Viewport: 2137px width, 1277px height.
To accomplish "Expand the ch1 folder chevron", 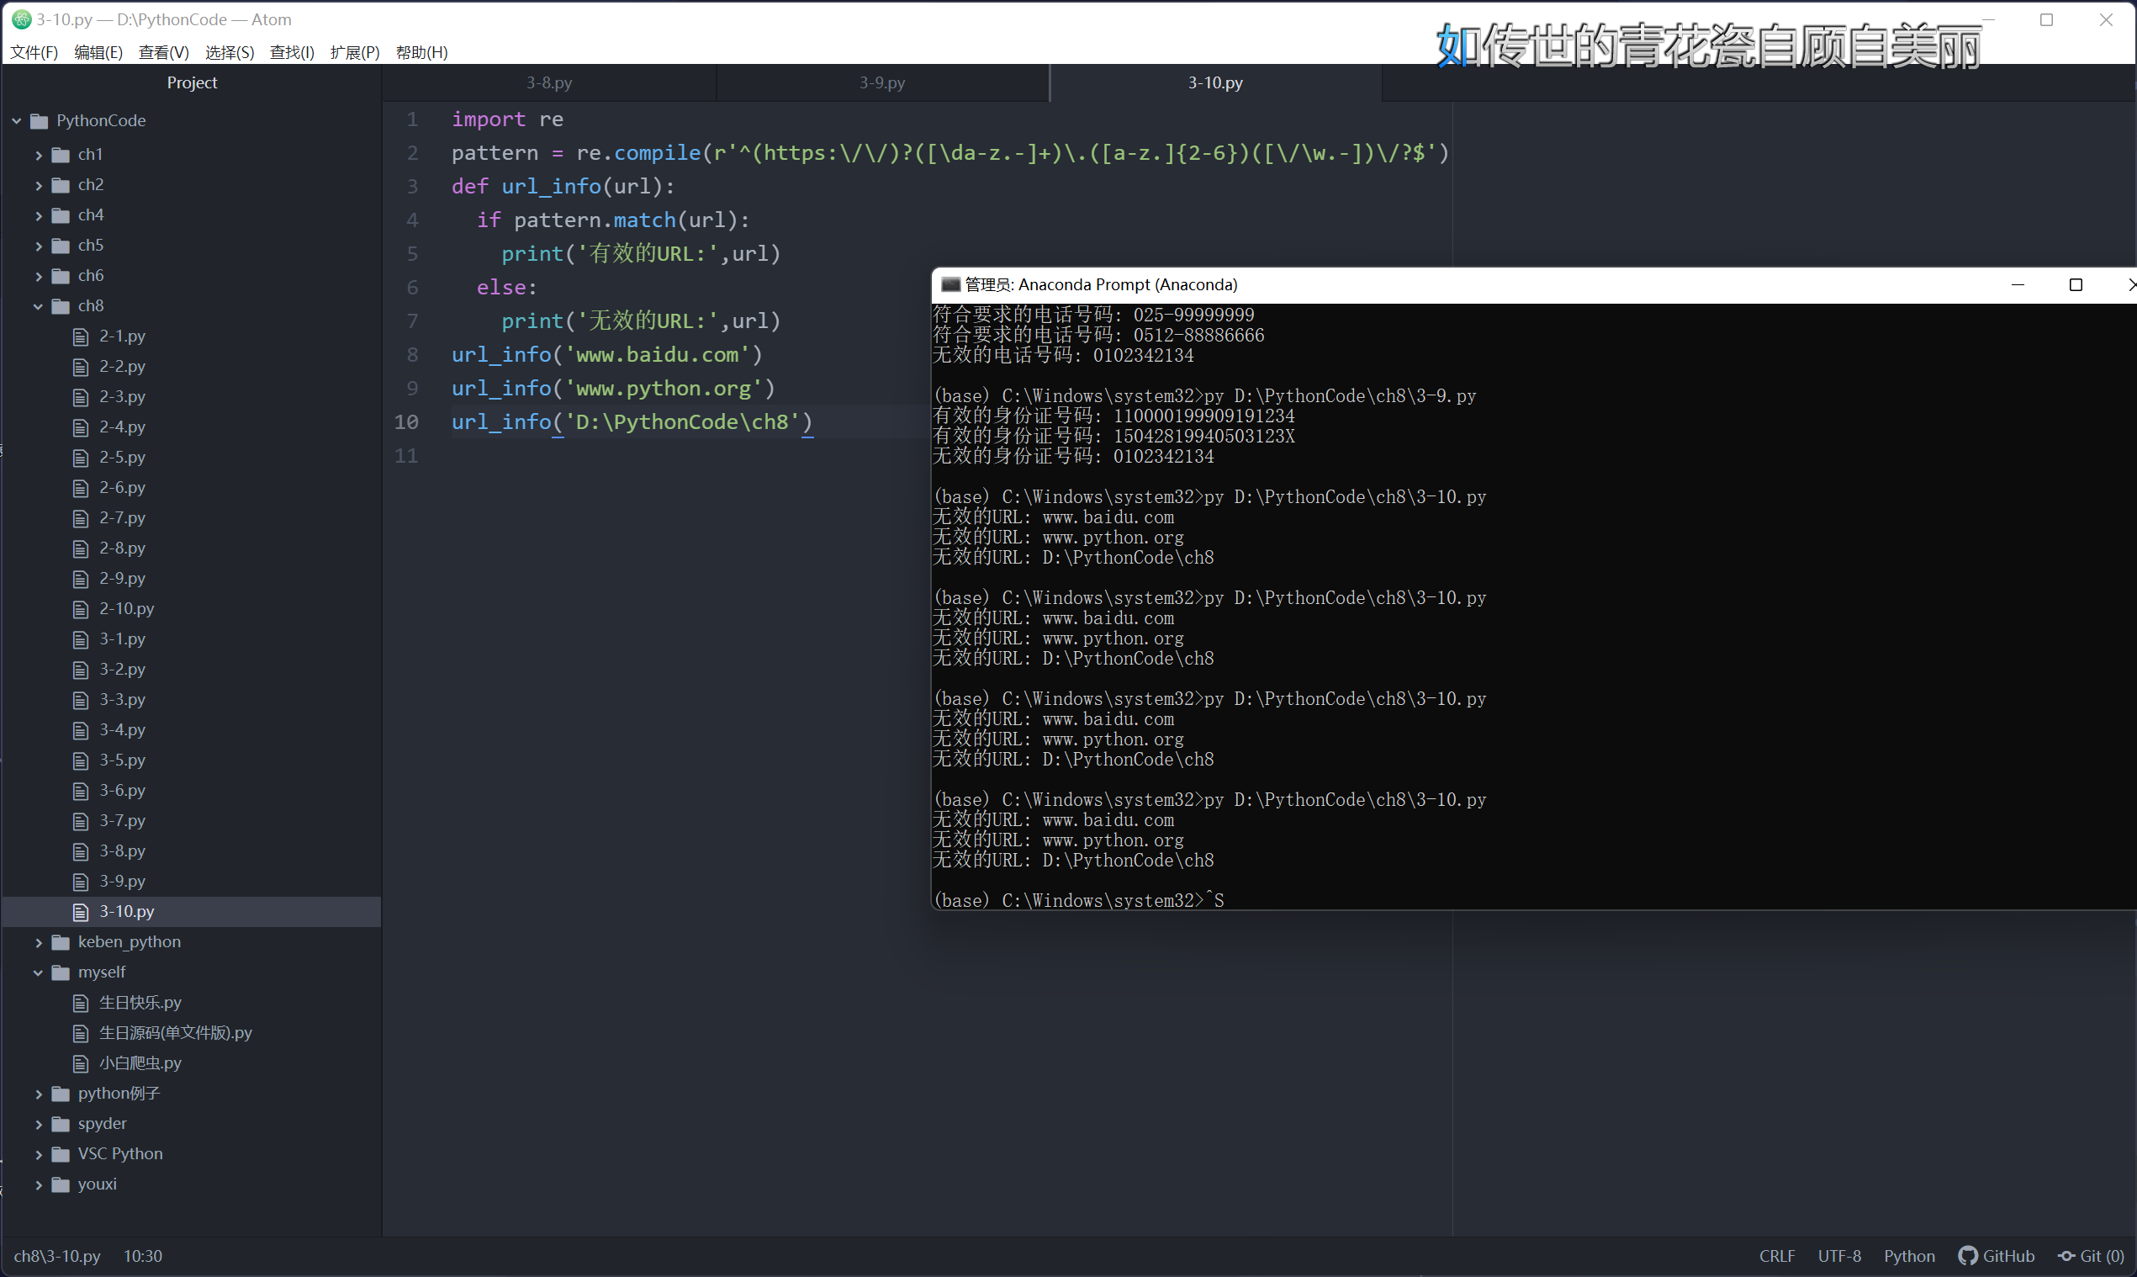I will point(39,155).
